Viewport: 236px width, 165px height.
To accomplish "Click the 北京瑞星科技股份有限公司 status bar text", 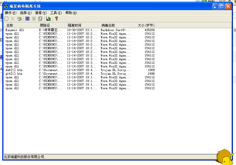I will (x=24, y=157).
